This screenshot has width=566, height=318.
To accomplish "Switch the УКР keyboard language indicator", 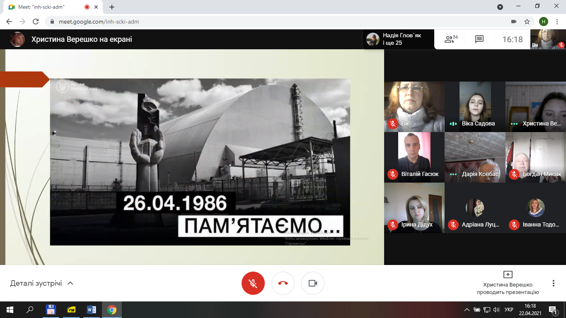I will tap(509, 310).
